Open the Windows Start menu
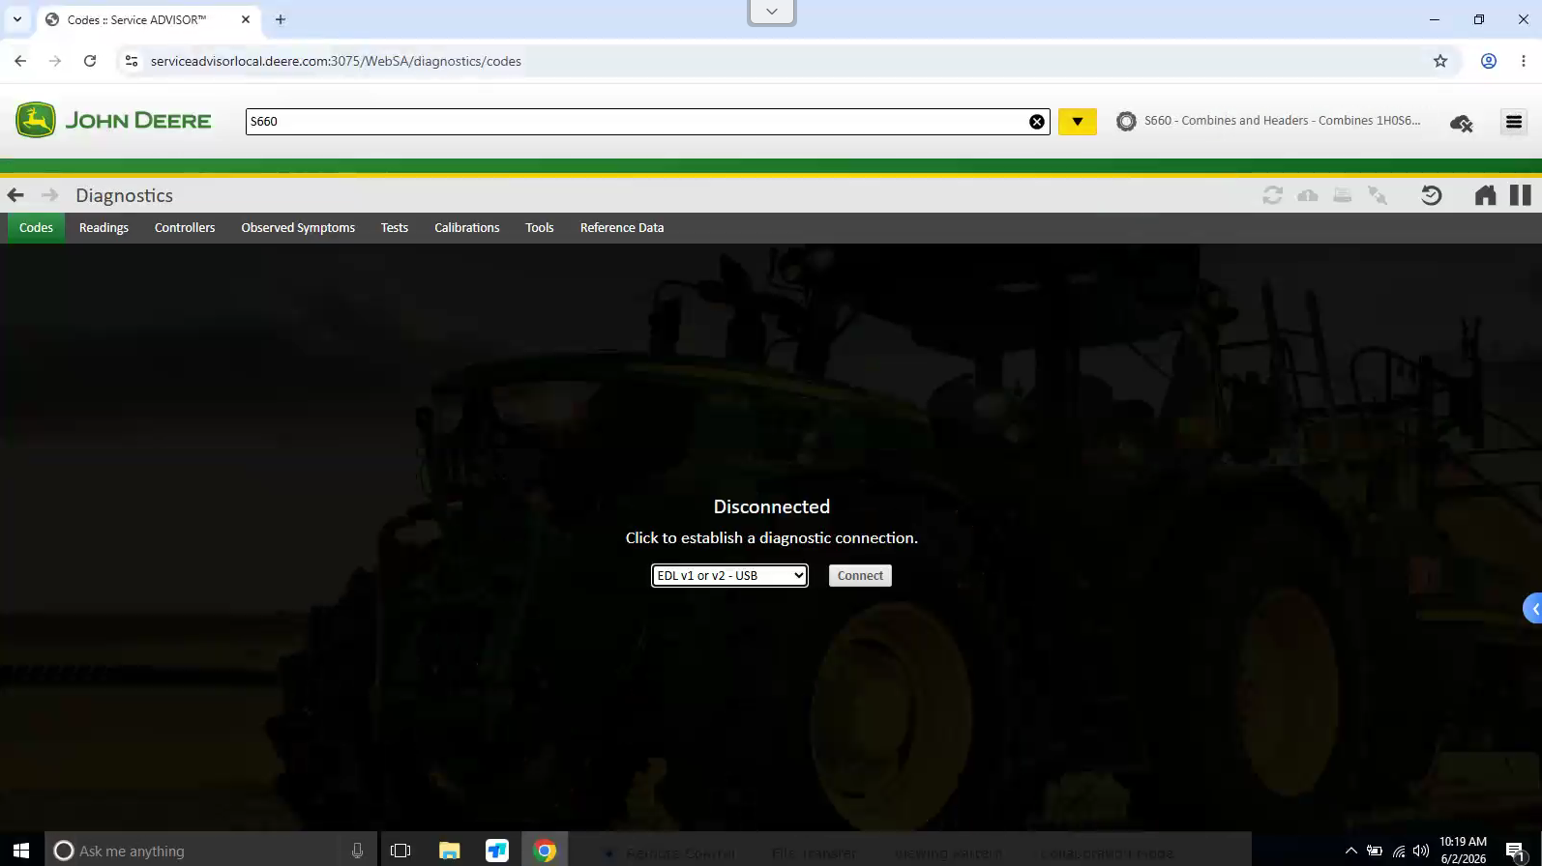The width and height of the screenshot is (1542, 866). 21,851
